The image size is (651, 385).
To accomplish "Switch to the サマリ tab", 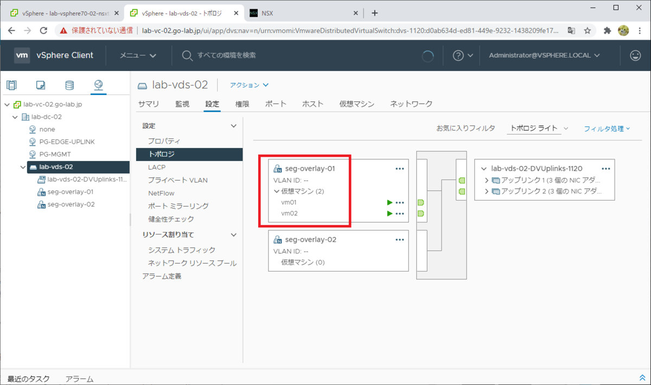I will (149, 104).
